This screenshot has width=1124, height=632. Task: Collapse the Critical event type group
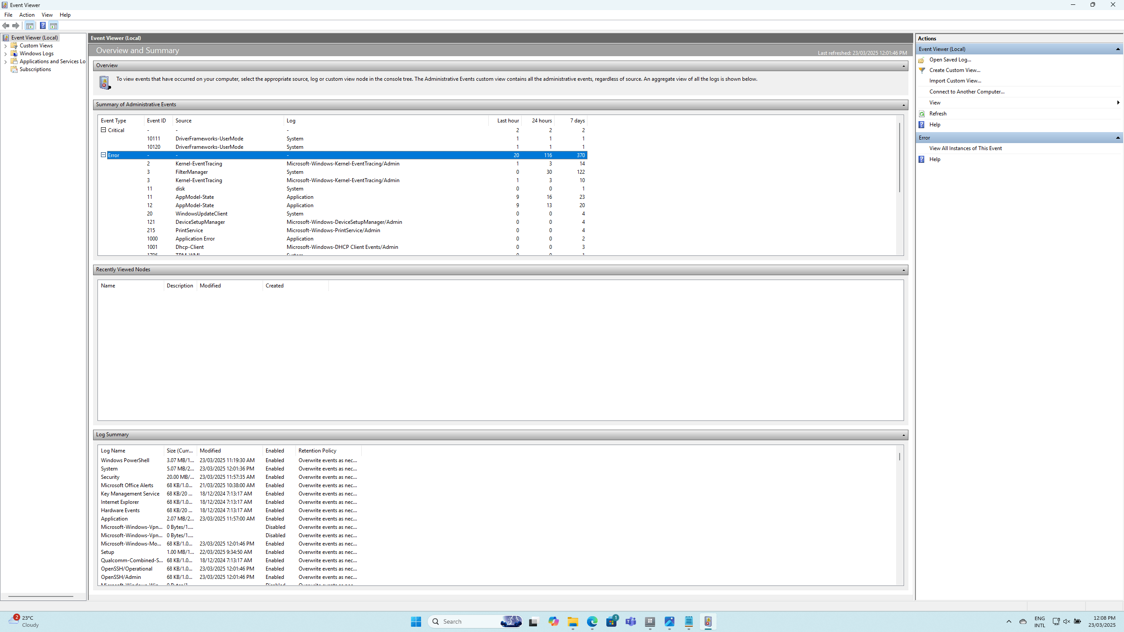104,130
